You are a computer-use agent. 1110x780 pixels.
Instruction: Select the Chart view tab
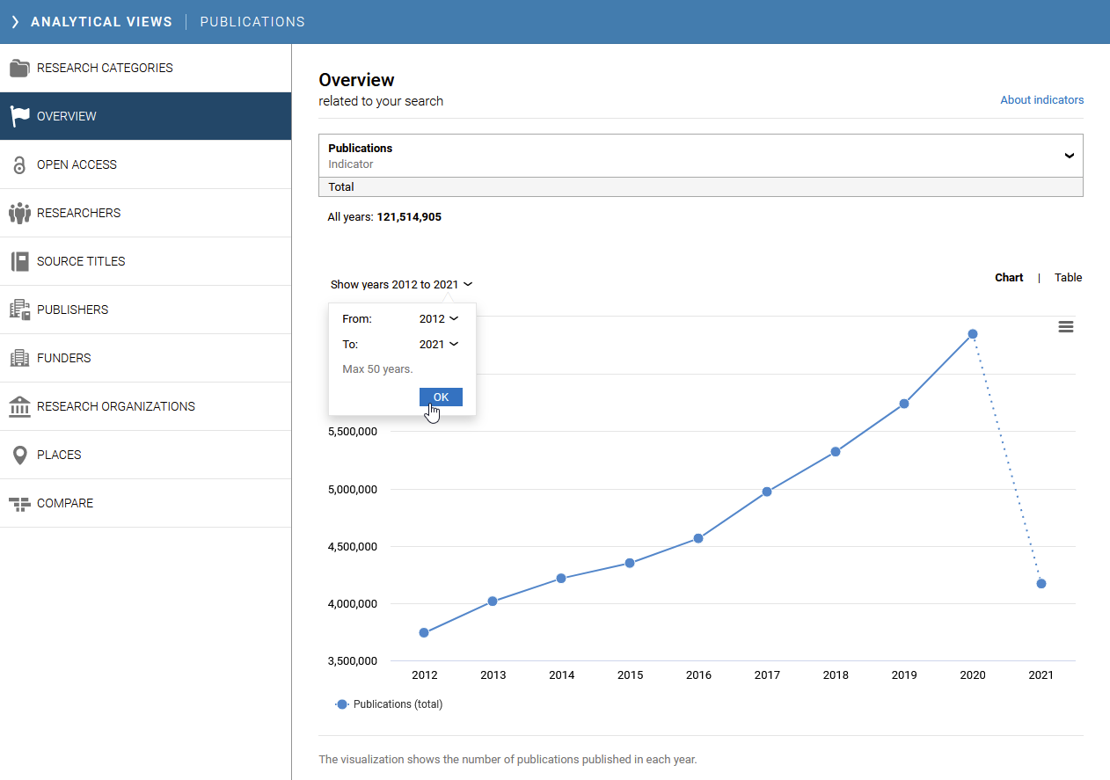point(1009,278)
